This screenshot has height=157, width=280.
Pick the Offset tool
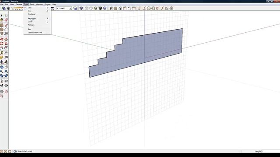[x=6, y=48]
